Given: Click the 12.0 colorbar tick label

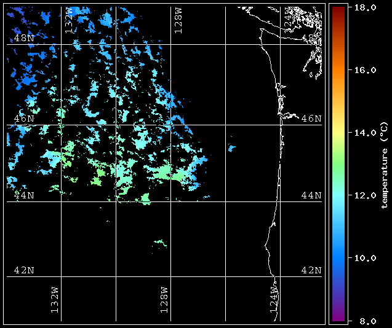Looking at the screenshot, I should point(366,195).
